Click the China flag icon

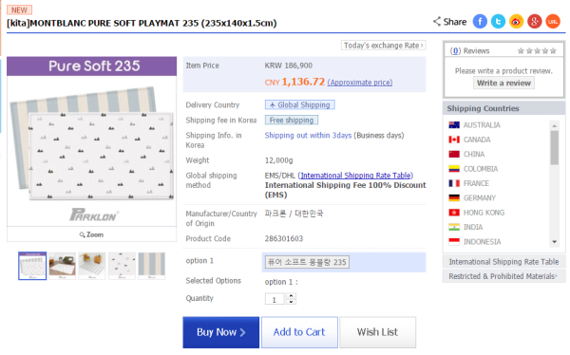point(454,154)
